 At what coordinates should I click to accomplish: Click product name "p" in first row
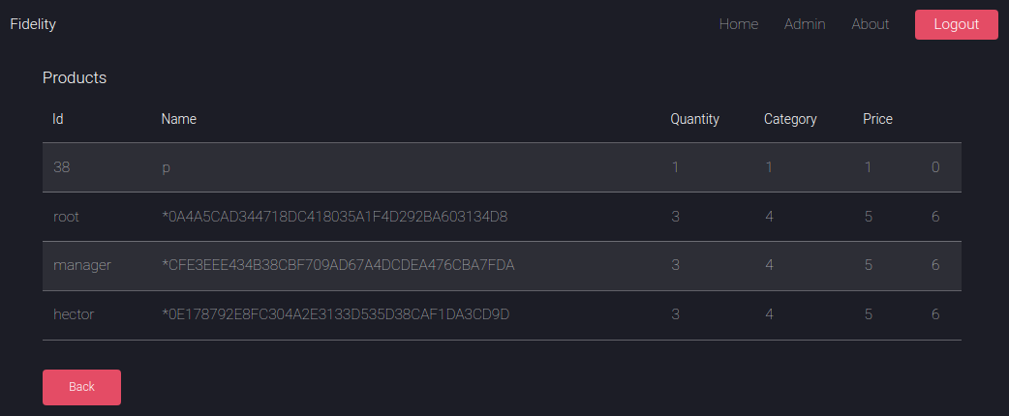167,167
